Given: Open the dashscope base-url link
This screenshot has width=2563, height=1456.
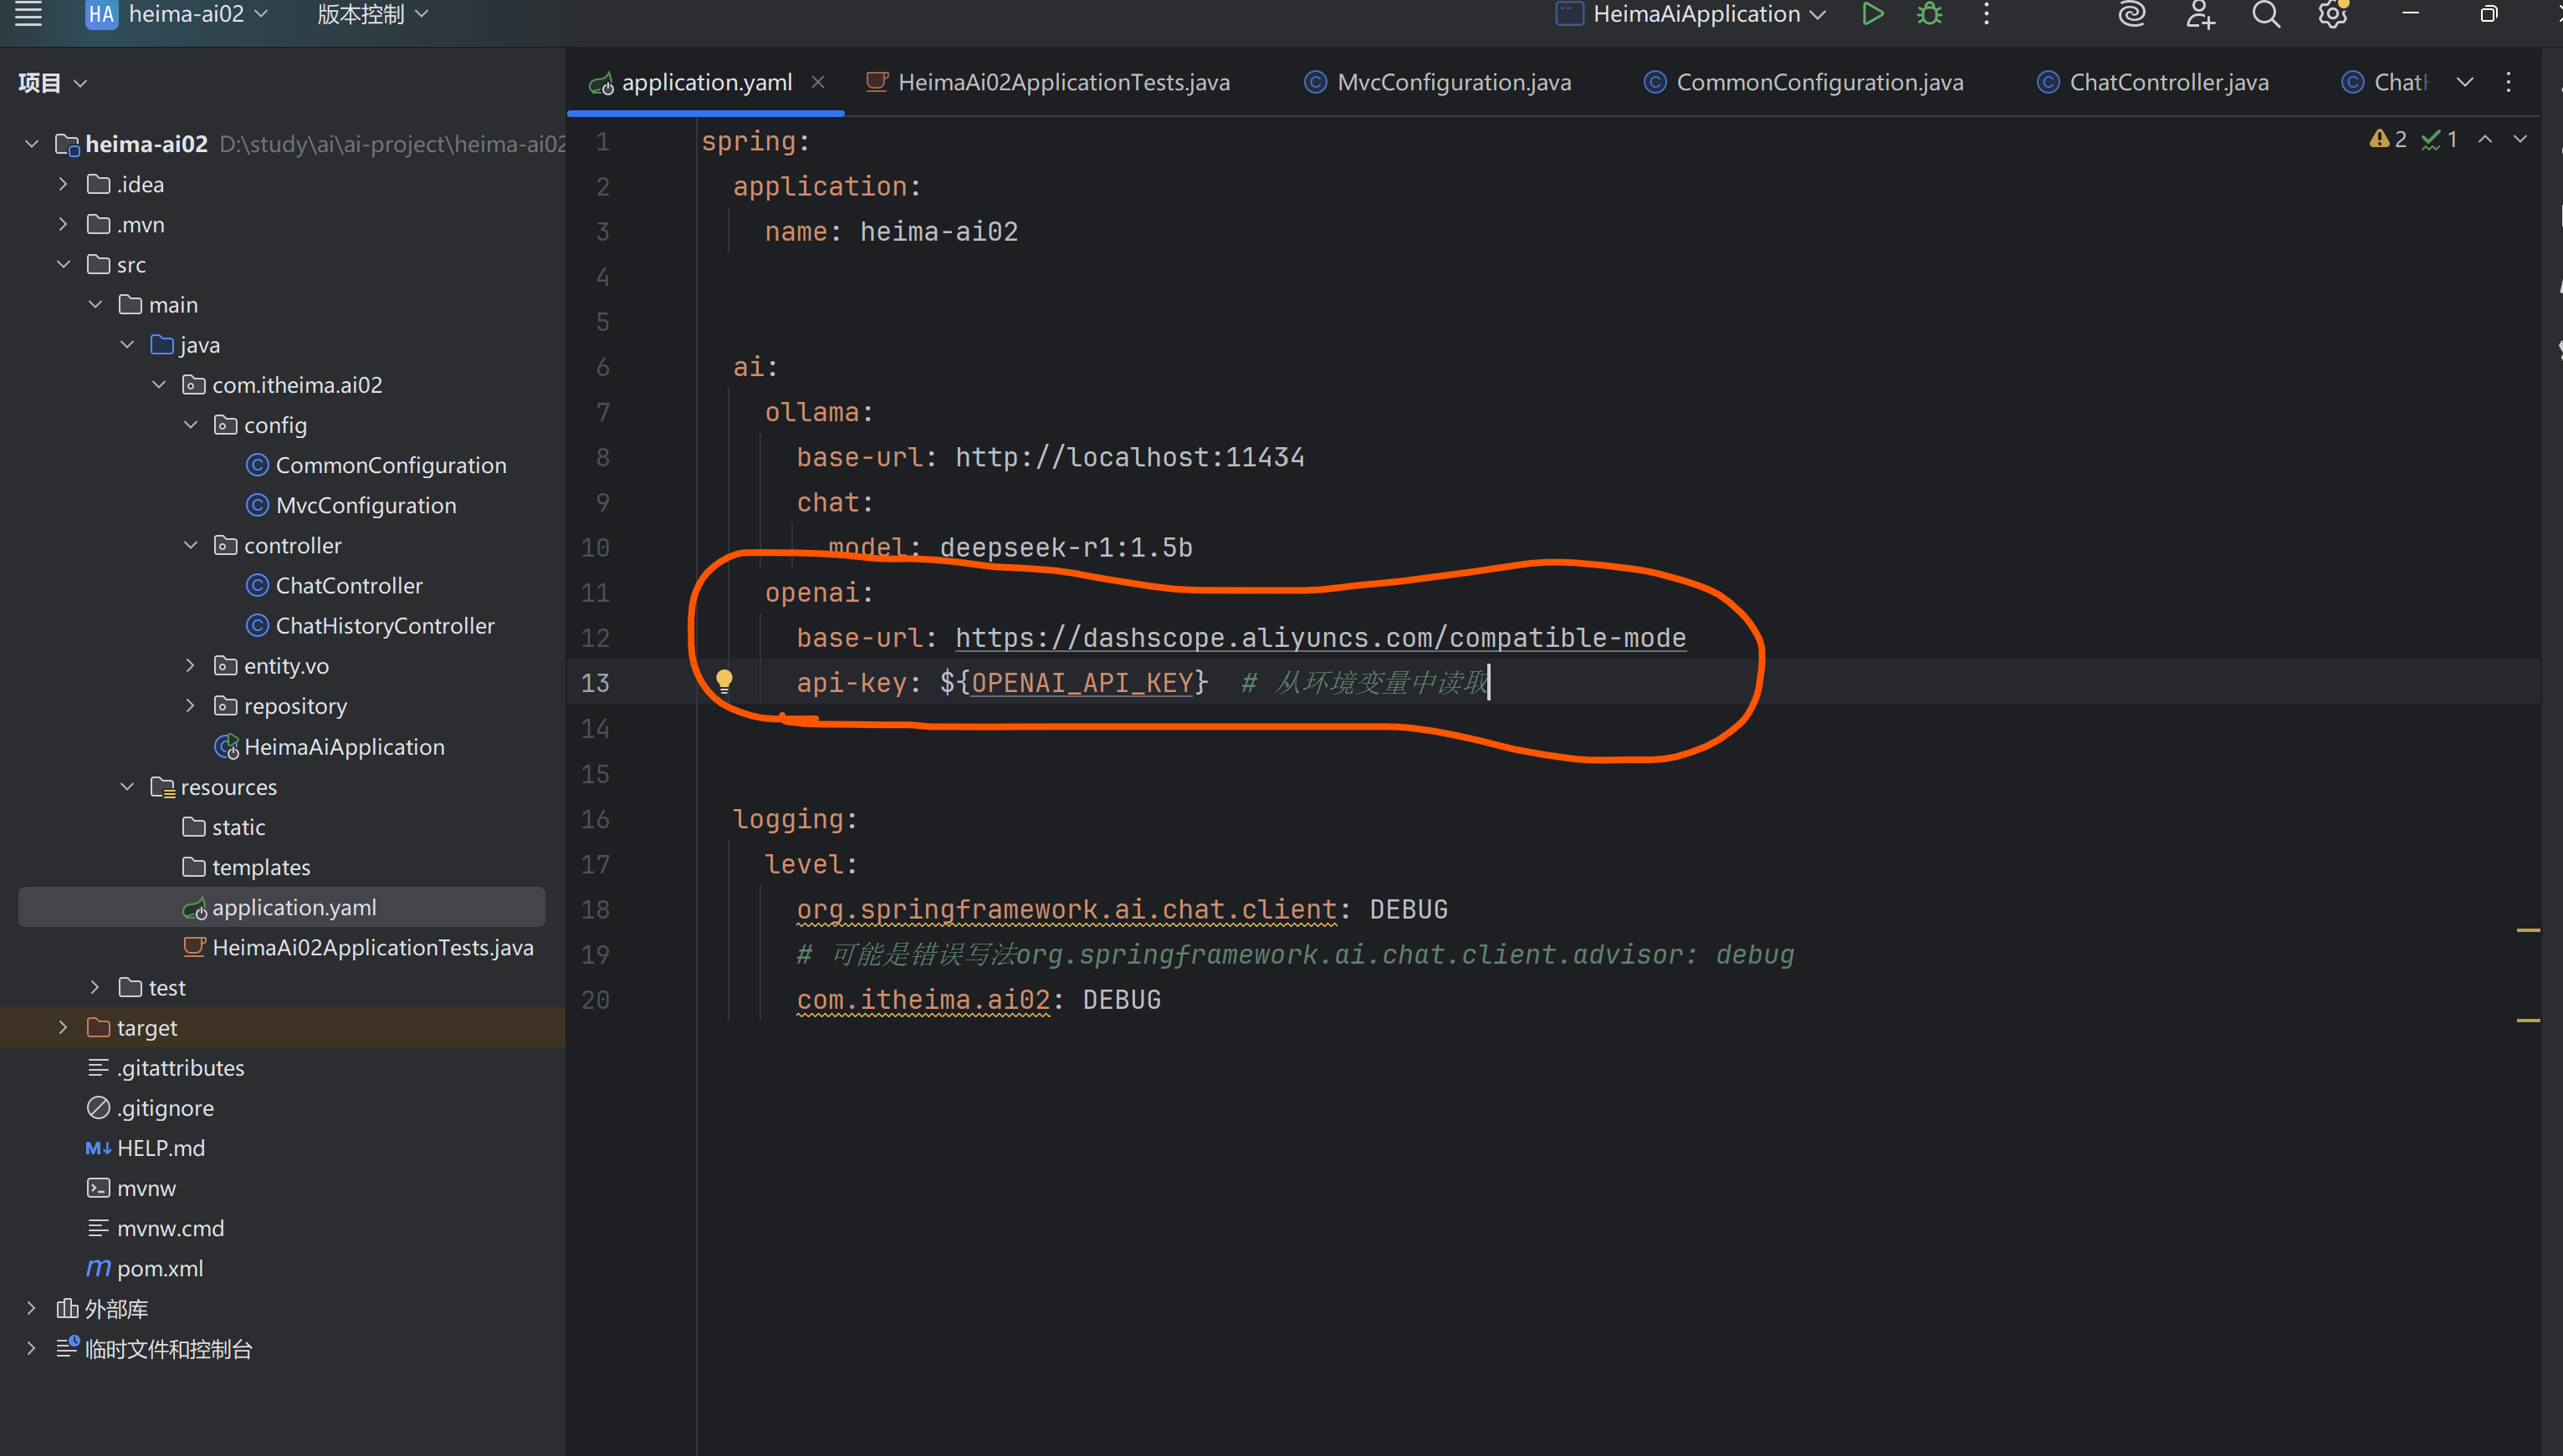Looking at the screenshot, I should point(1319,638).
